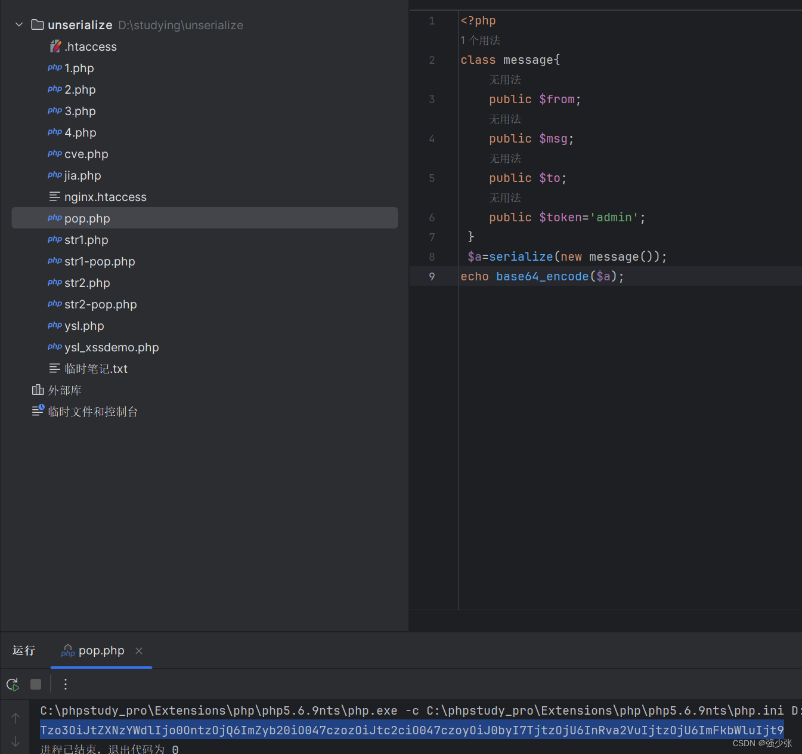The height and width of the screenshot is (754, 802).
Task: Open str1-pop.php file
Action: [x=100, y=261]
